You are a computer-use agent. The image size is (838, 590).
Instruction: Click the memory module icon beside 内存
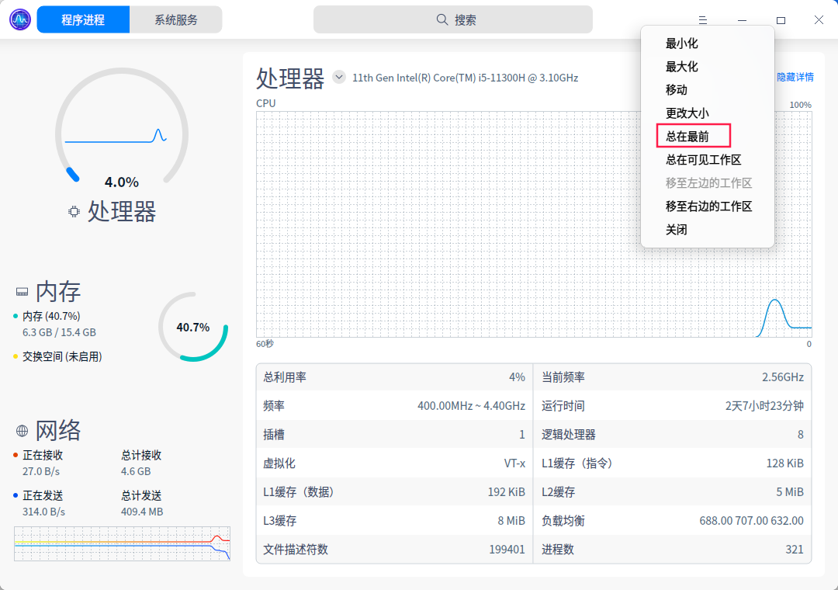coord(22,292)
